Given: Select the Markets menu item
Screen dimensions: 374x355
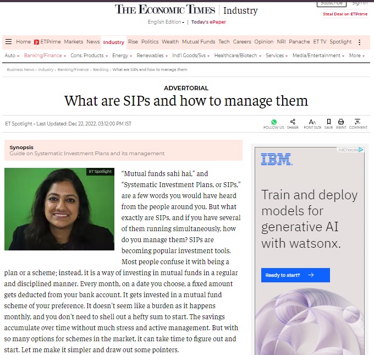Looking at the screenshot, I should point(73,42).
